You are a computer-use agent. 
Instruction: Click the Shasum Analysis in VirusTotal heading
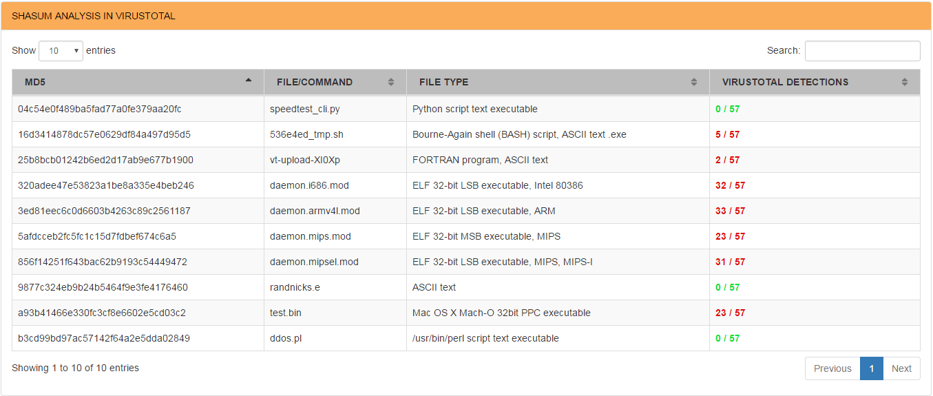click(94, 16)
